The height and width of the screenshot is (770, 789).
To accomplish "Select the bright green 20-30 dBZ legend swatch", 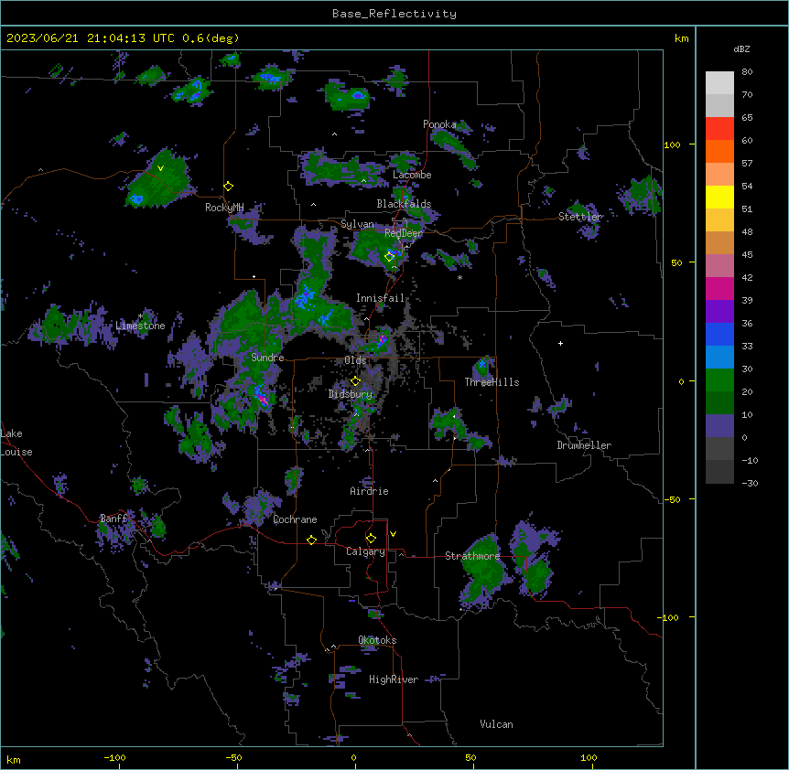I will click(x=719, y=380).
